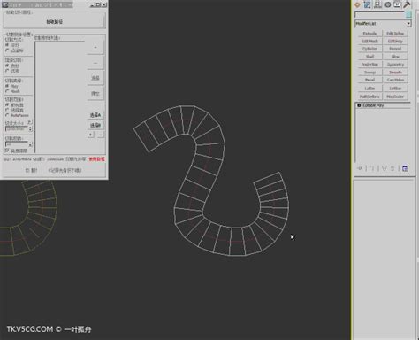The width and height of the screenshot is (419, 340).
Task: Click inside the object name field
Action: (x=380, y=14)
